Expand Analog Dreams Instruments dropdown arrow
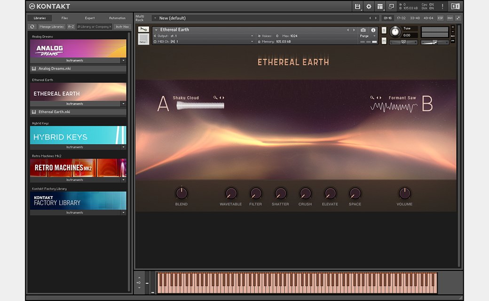Screen dimensions: 489x301 pyautogui.click(x=124, y=61)
